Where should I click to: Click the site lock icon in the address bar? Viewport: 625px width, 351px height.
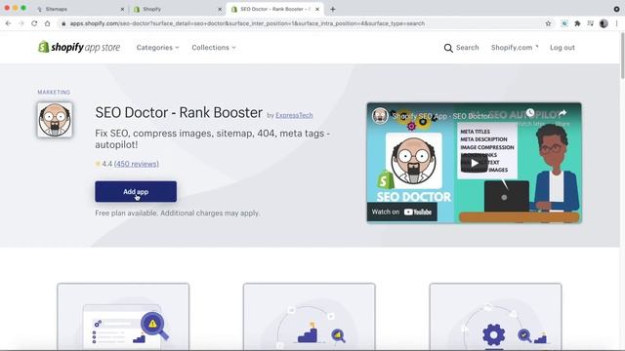click(62, 23)
